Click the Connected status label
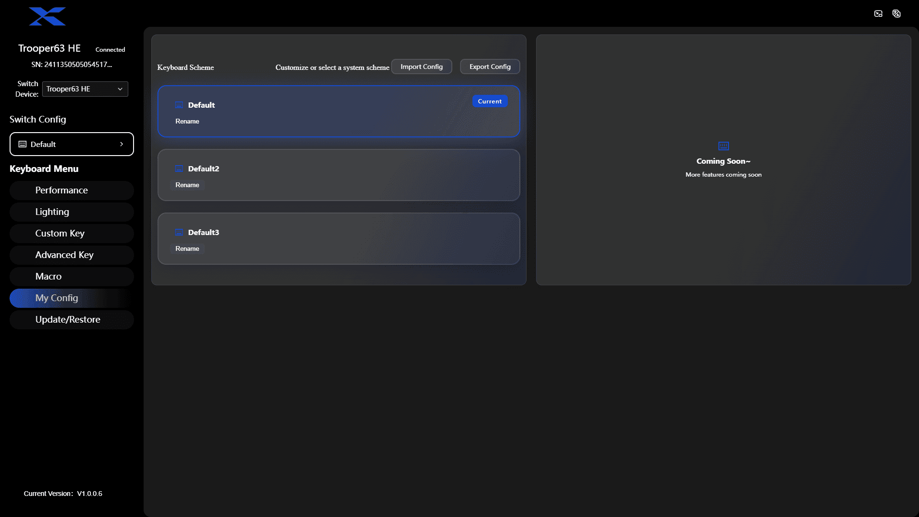 pyautogui.click(x=110, y=49)
